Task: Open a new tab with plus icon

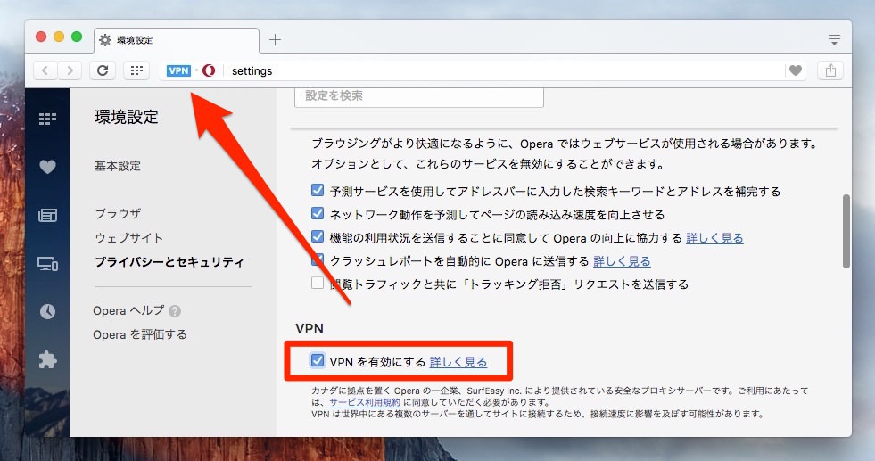Action: pos(275,39)
